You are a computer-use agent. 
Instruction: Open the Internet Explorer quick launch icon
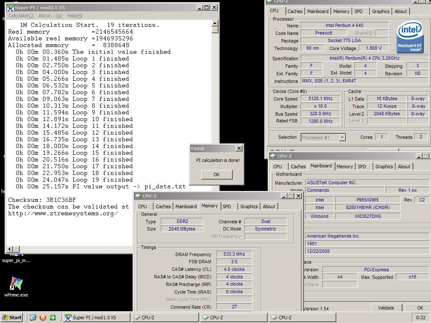coord(33,318)
